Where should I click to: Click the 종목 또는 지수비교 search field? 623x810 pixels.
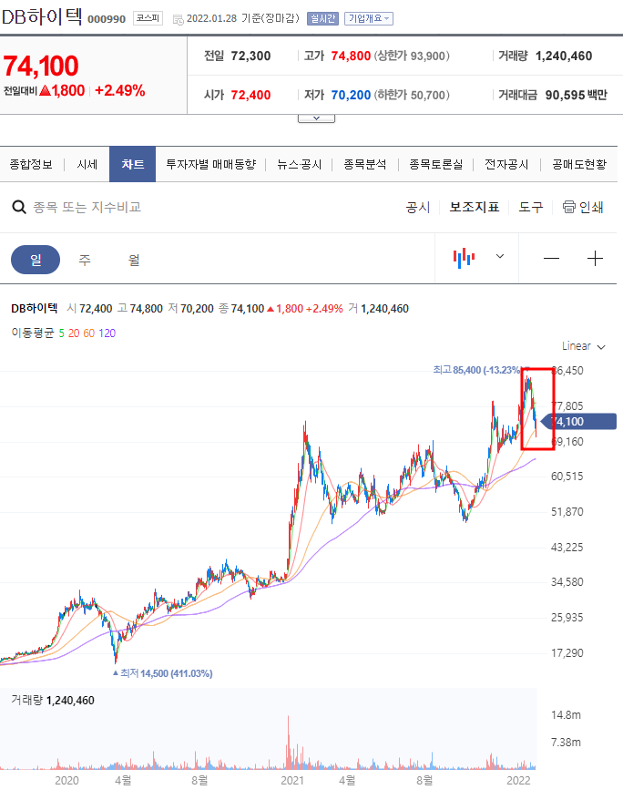tap(87, 207)
